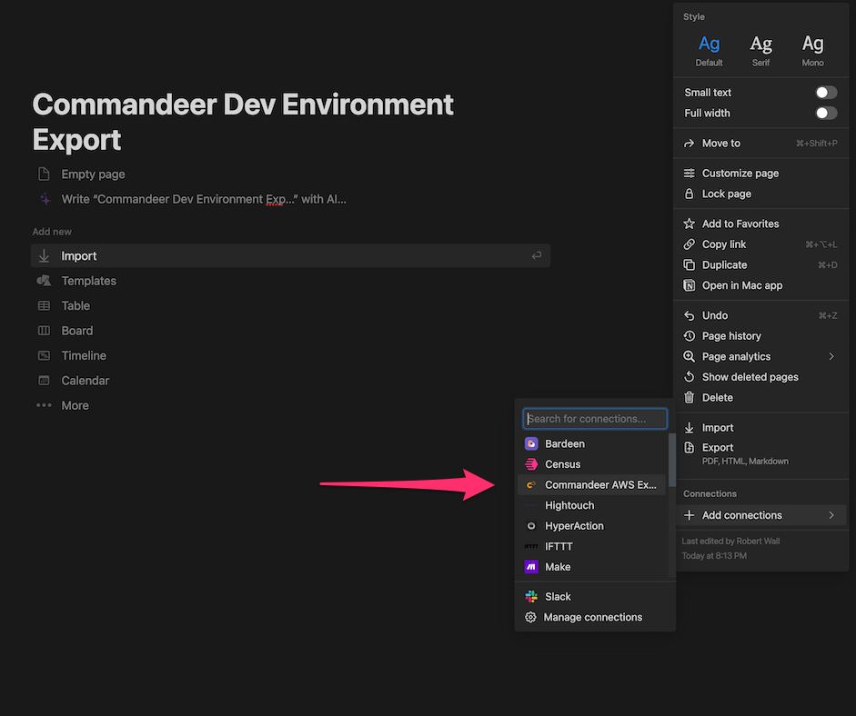This screenshot has width=856, height=716.
Task: Click the Commandeer Dev Environment Export title
Action: pos(243,122)
